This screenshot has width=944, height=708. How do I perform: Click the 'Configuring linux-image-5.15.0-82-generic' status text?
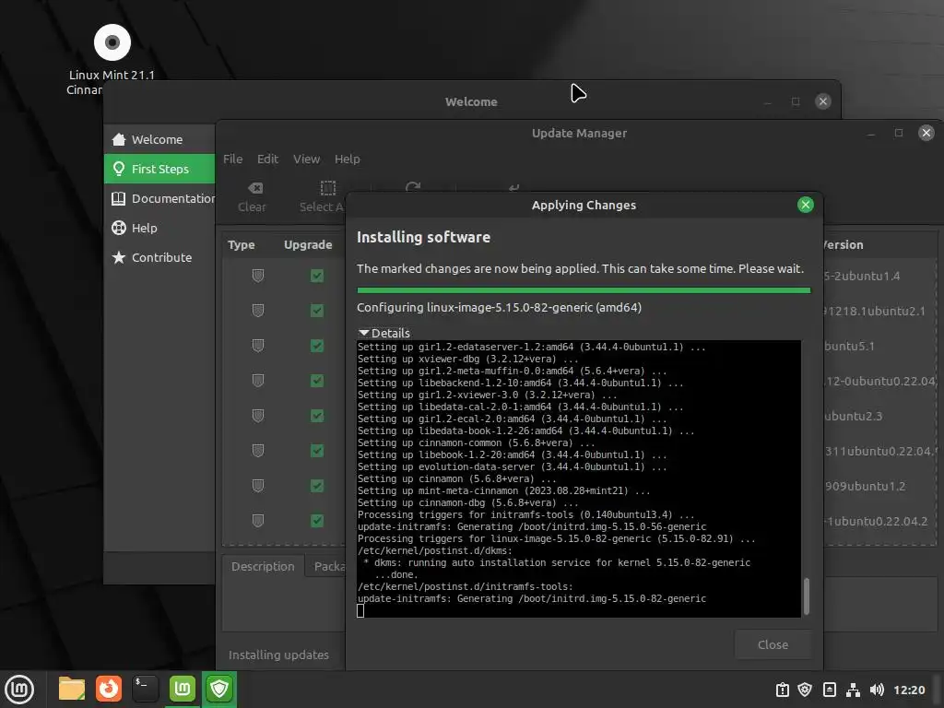[499, 307]
